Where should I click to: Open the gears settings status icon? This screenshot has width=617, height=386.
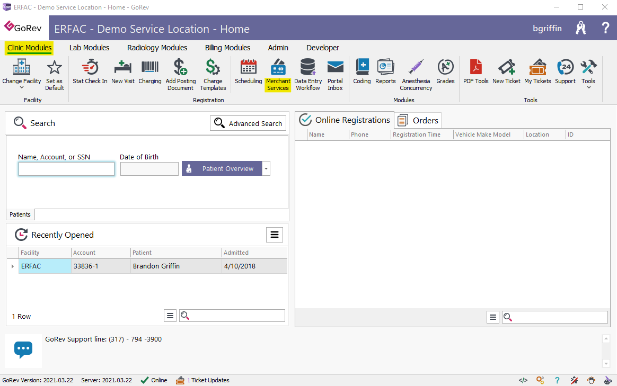540,380
